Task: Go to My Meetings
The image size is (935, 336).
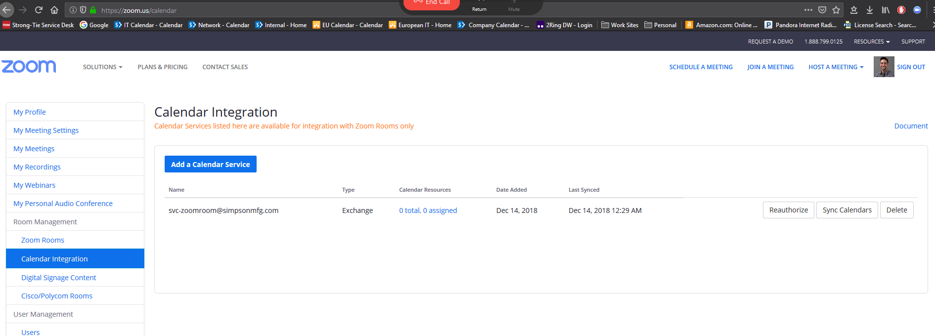Action: [75, 149]
